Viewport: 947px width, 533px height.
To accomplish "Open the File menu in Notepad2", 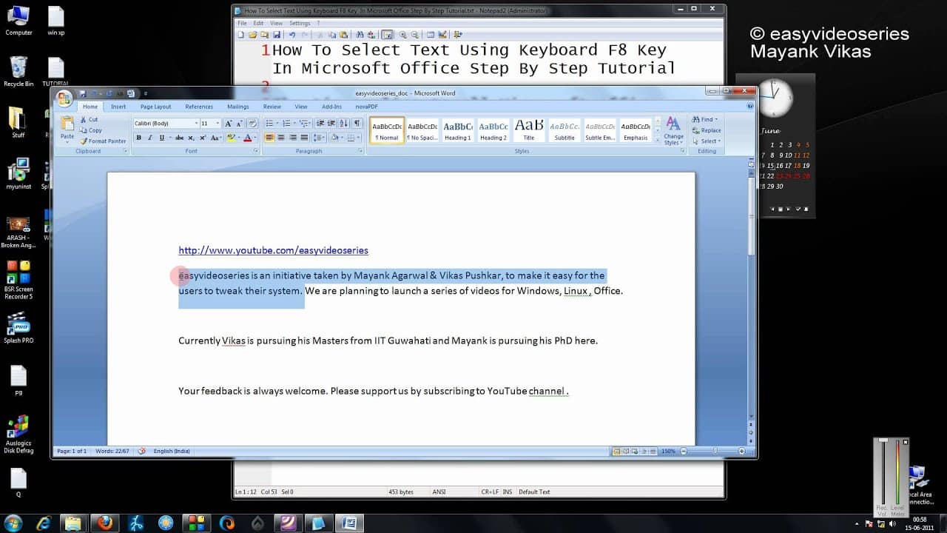I will tap(242, 23).
